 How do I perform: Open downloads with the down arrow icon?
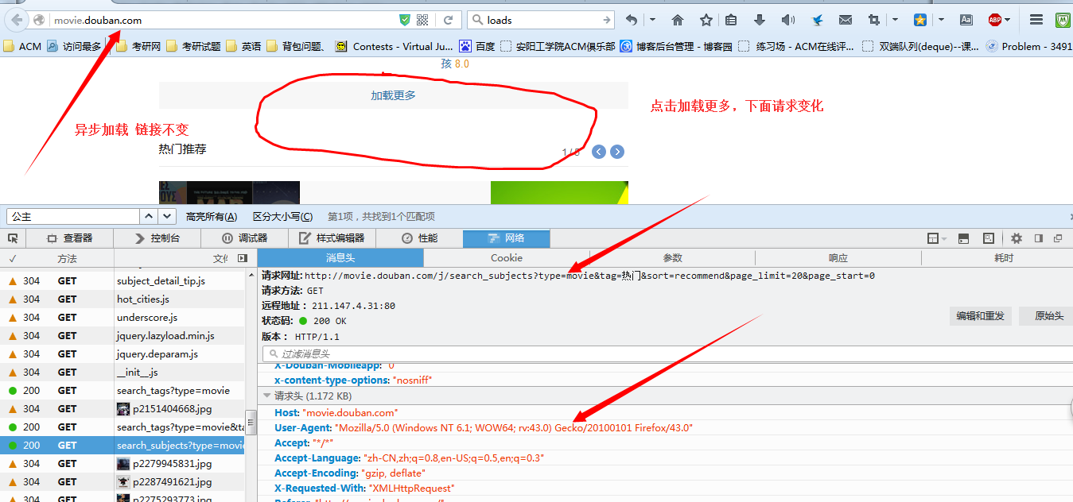[759, 20]
